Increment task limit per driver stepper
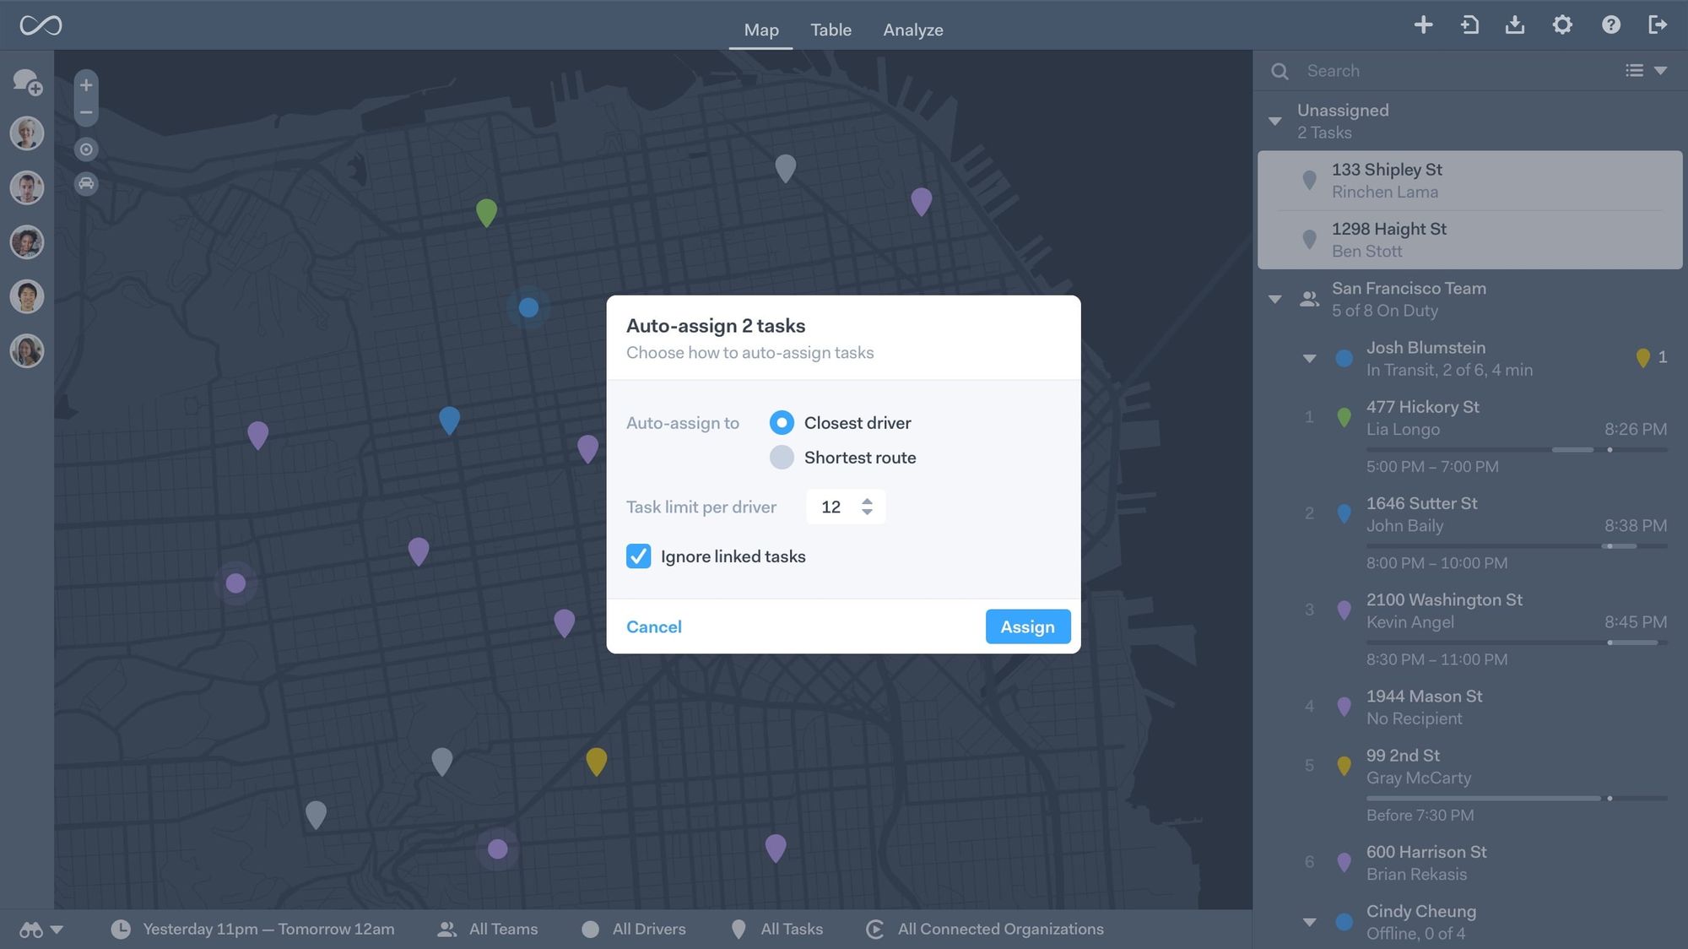 pyautogui.click(x=868, y=500)
